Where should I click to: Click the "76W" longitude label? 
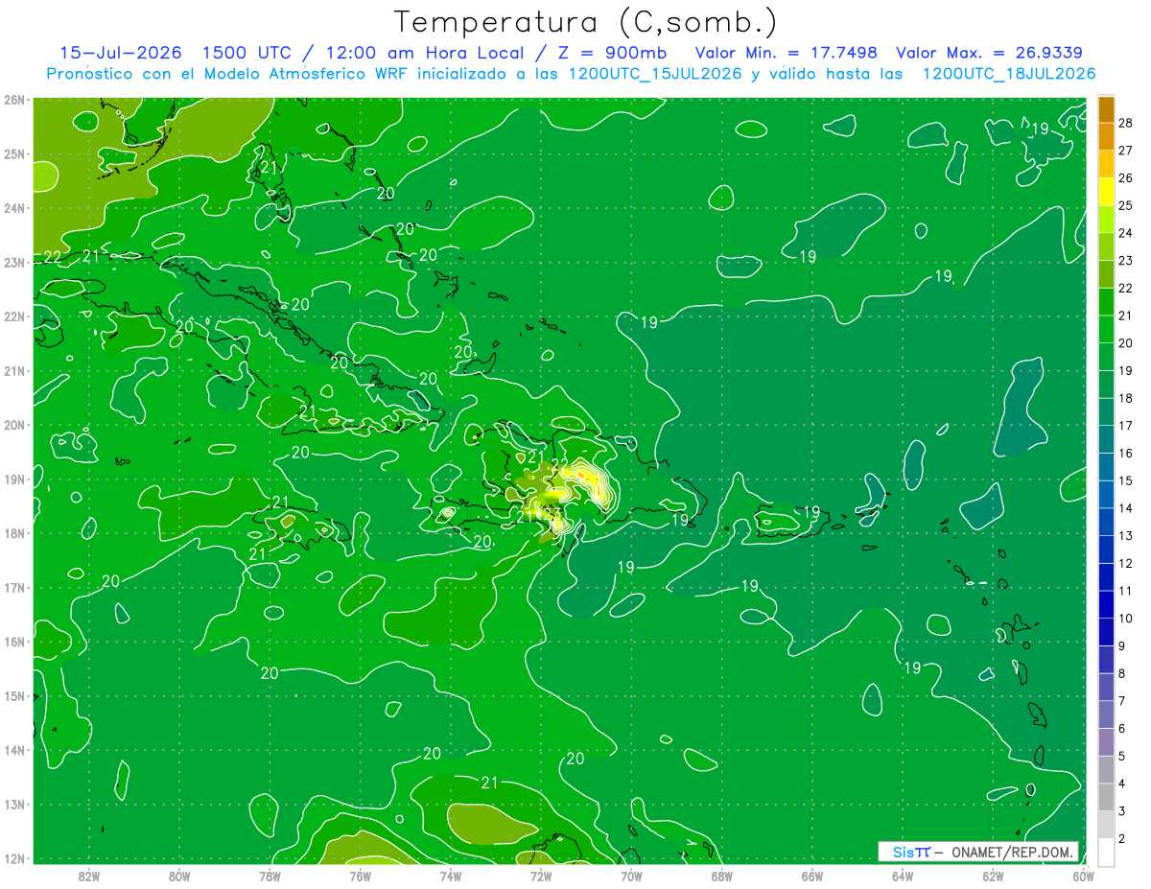pyautogui.click(x=360, y=876)
